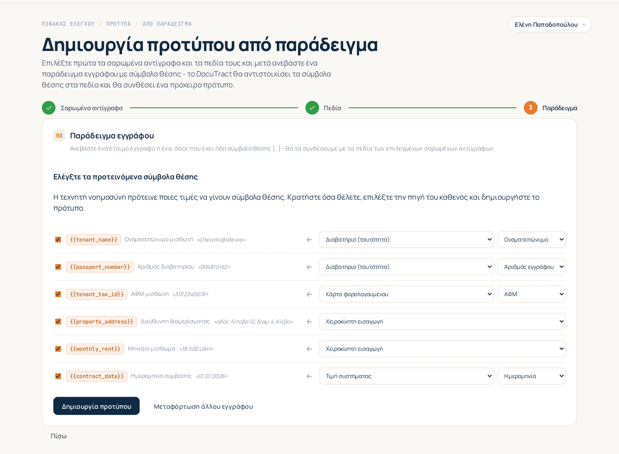This screenshot has width=619, height=454.
Task: Click the {{tenant_name}} placeholder tag
Action: [93, 240]
